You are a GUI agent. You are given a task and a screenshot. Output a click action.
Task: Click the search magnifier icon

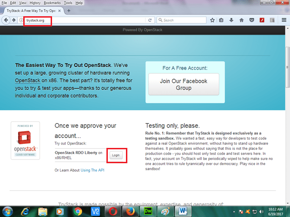click(160, 20)
